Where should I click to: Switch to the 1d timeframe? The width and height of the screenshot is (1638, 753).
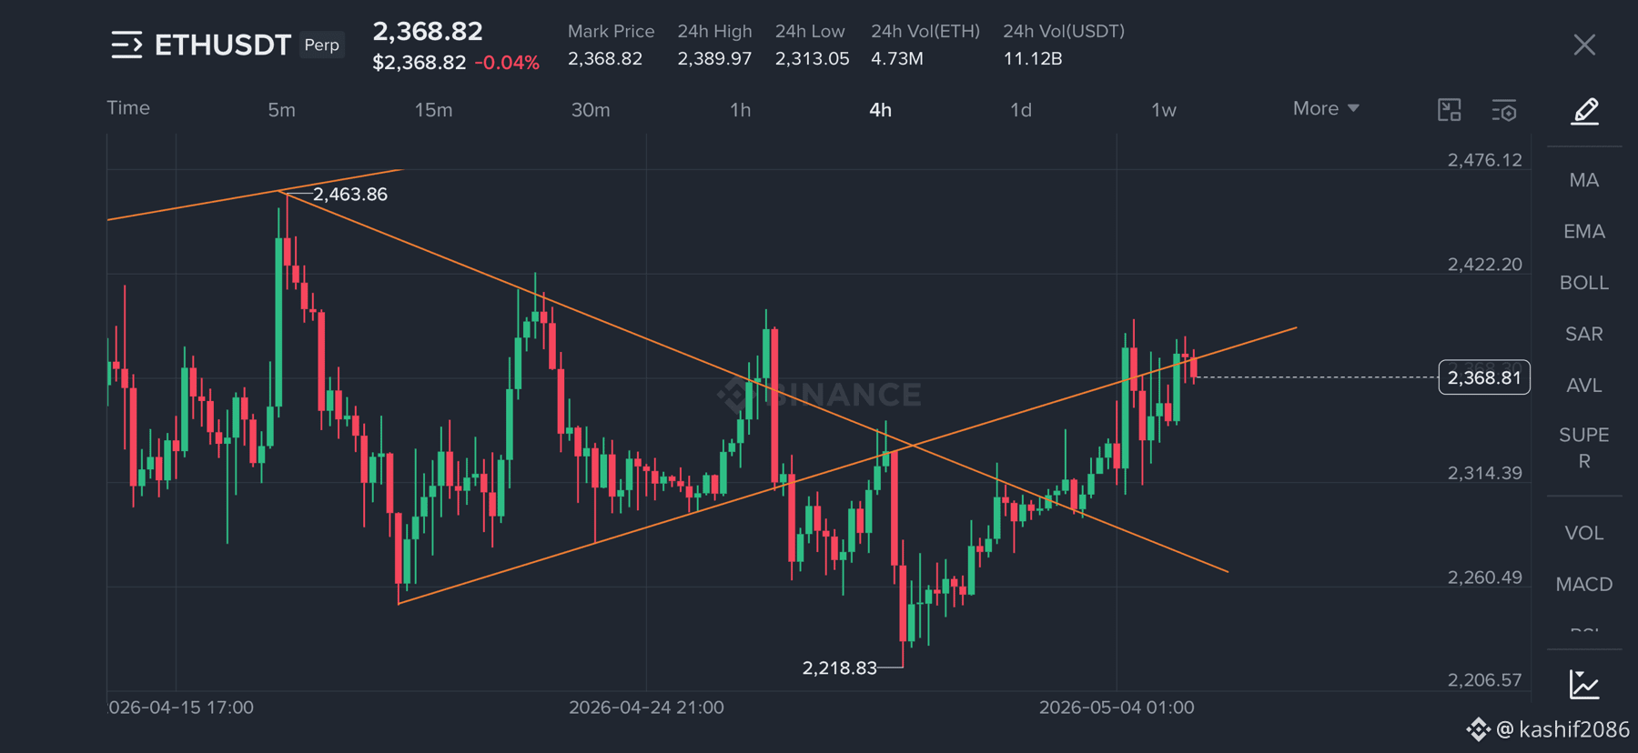(1021, 110)
